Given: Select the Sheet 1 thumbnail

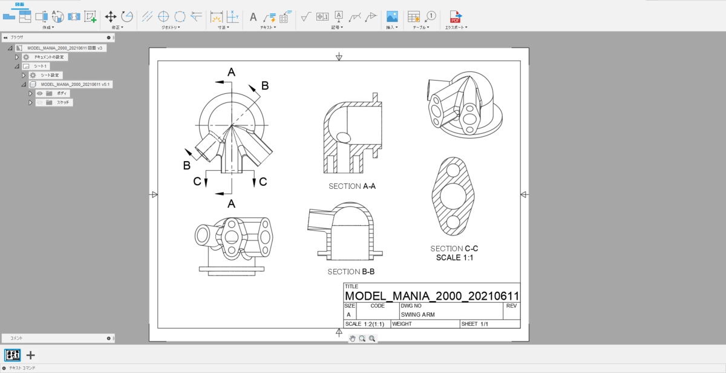Looking at the screenshot, I should [x=12, y=355].
